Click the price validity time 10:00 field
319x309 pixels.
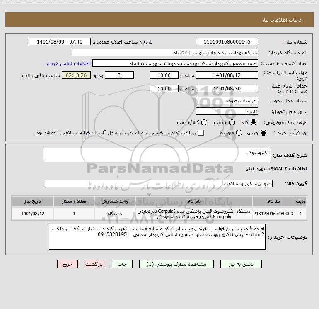tap(164, 88)
